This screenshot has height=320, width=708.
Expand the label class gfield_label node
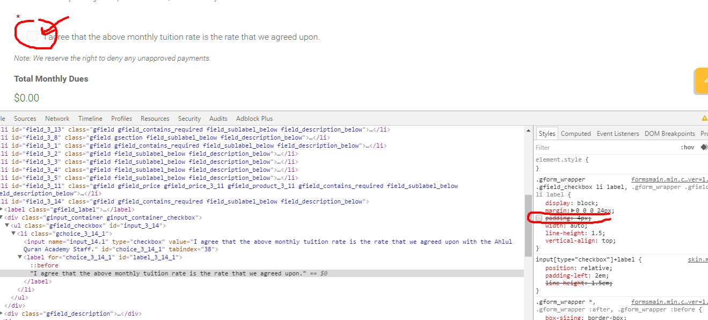click(2, 209)
